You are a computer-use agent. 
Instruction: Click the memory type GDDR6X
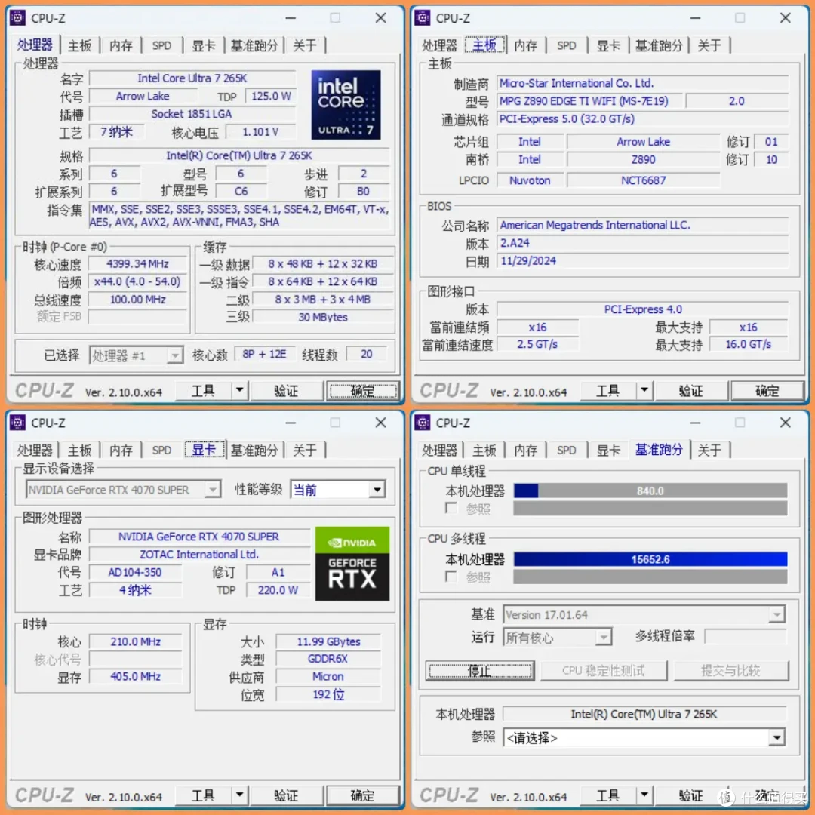tap(328, 659)
